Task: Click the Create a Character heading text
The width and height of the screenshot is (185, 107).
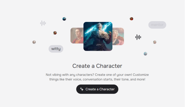Action: click(97, 66)
